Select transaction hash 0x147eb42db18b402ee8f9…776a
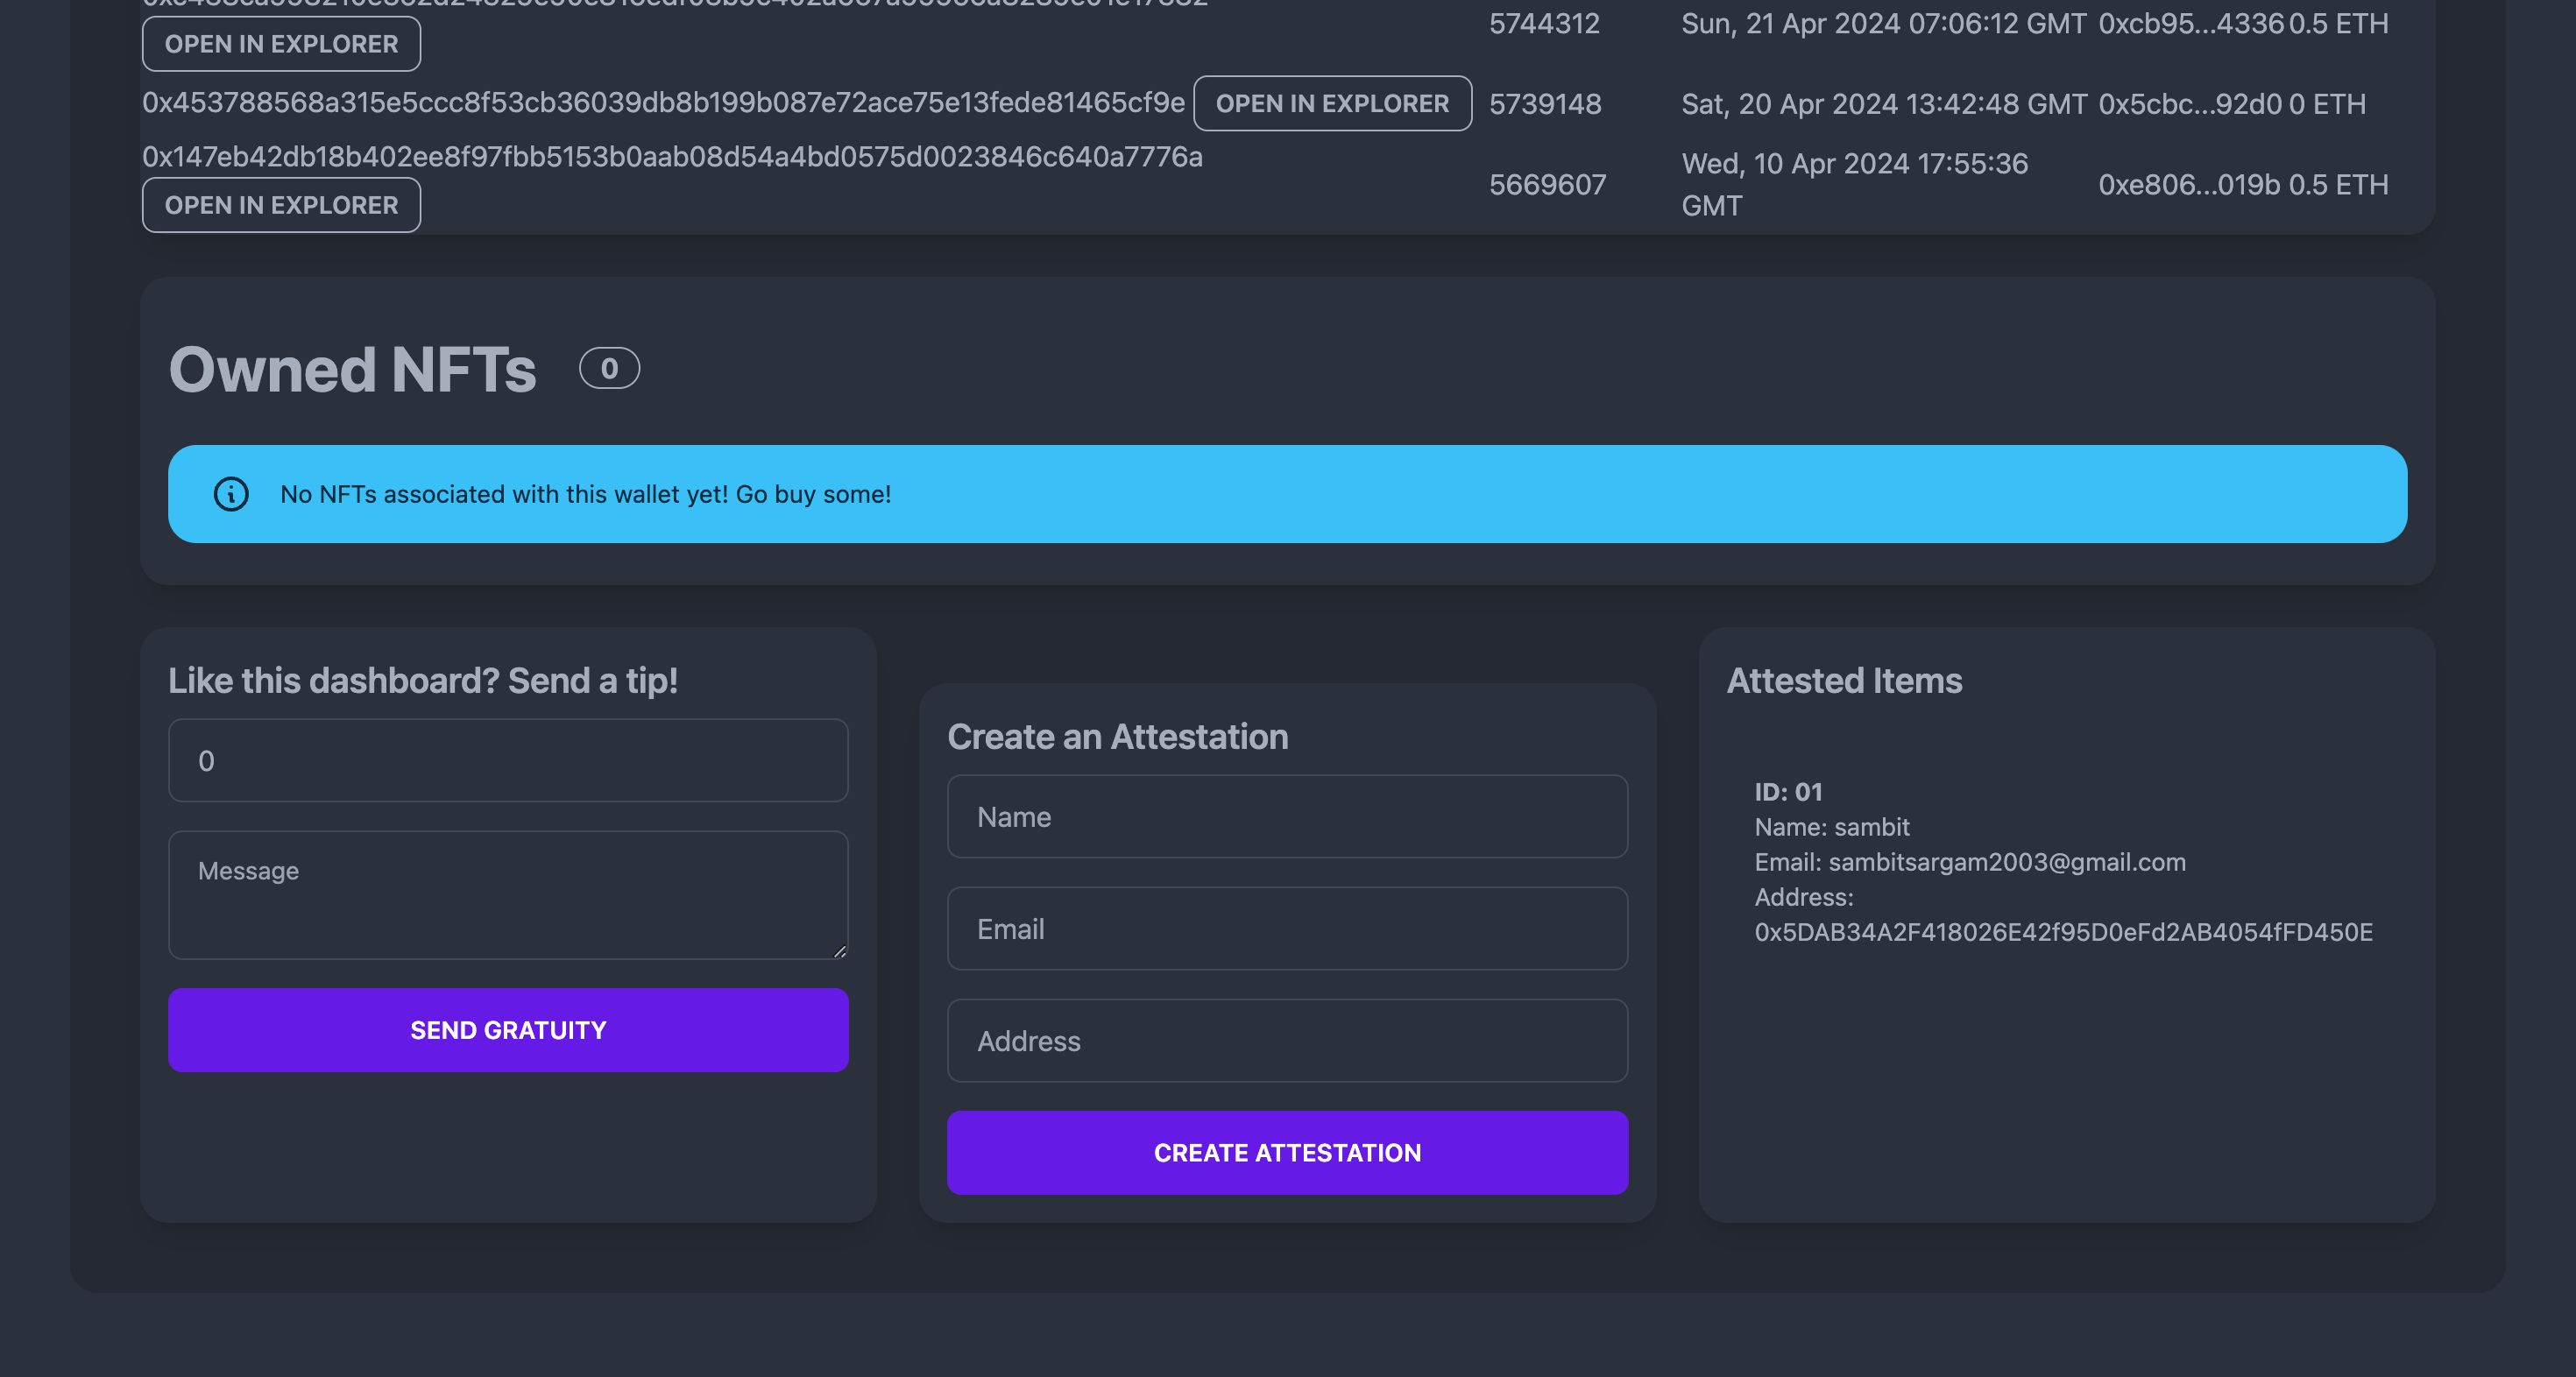This screenshot has height=1377, width=2576. tap(672, 157)
